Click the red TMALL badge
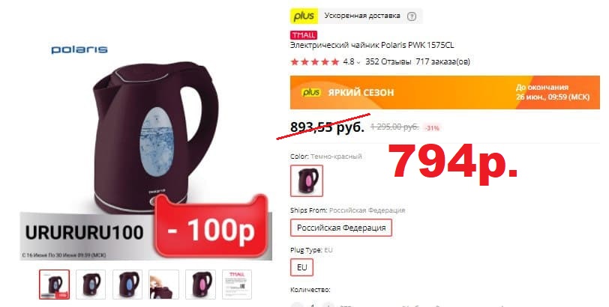The image size is (609, 307). (x=304, y=35)
